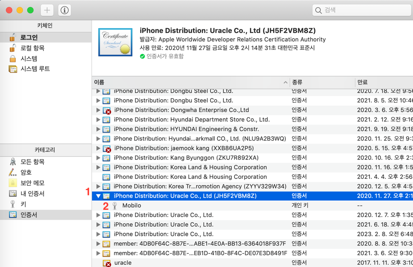Image resolution: width=413 pixels, height=267 pixels.
Task: Open the info inspector button in the toolbar
Action: pos(65,10)
